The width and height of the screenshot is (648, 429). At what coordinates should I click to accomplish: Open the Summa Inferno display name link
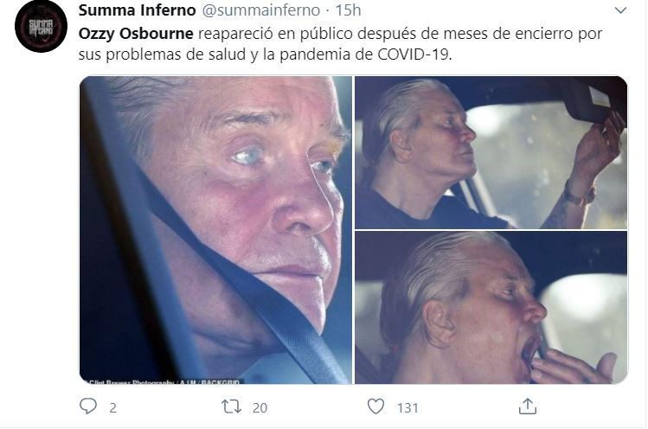click(138, 10)
